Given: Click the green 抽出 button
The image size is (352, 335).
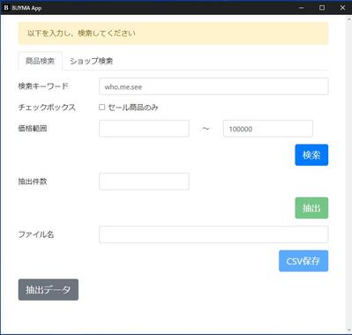Looking at the screenshot, I should pyautogui.click(x=311, y=208).
